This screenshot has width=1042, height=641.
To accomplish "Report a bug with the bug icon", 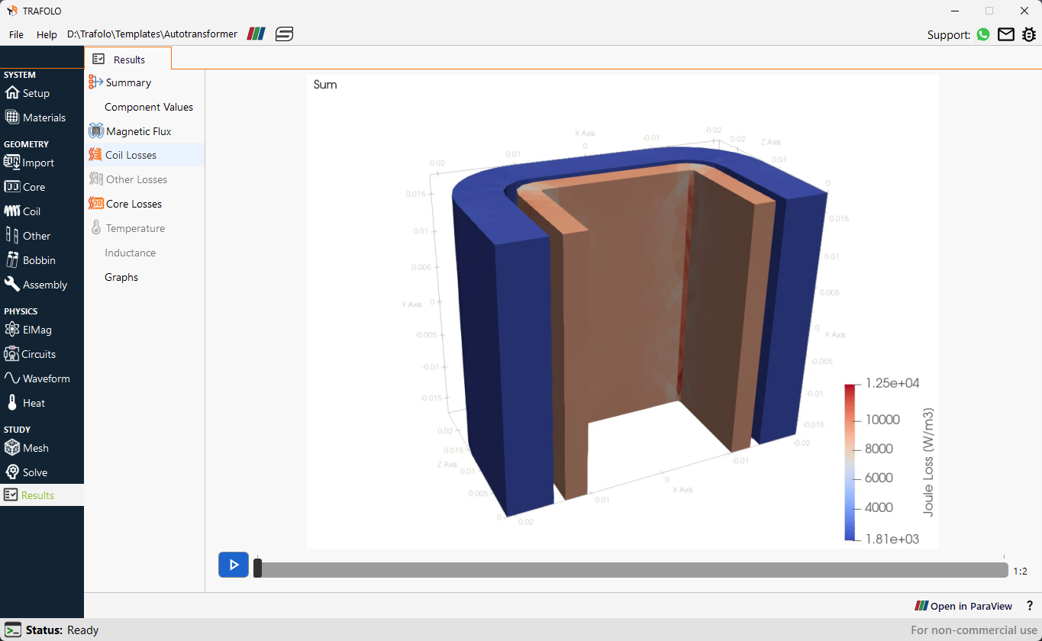I will click(1029, 34).
